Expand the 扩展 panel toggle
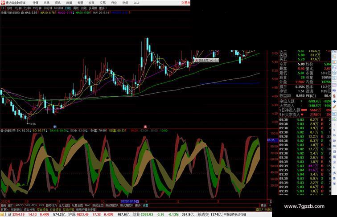The height and width of the screenshot is (217, 337). (x=4, y=209)
